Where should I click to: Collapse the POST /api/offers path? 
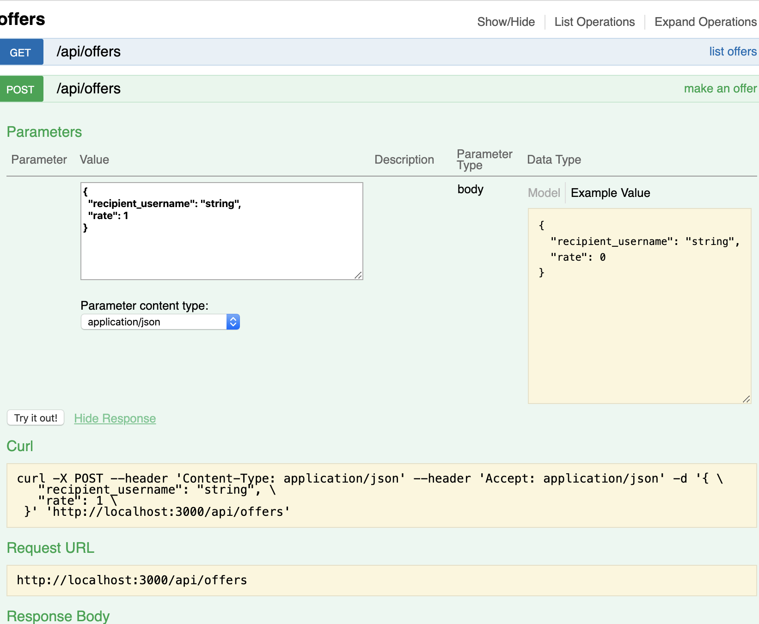pos(88,89)
